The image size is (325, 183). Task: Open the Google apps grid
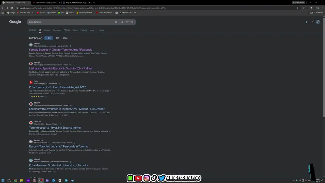[312, 22]
